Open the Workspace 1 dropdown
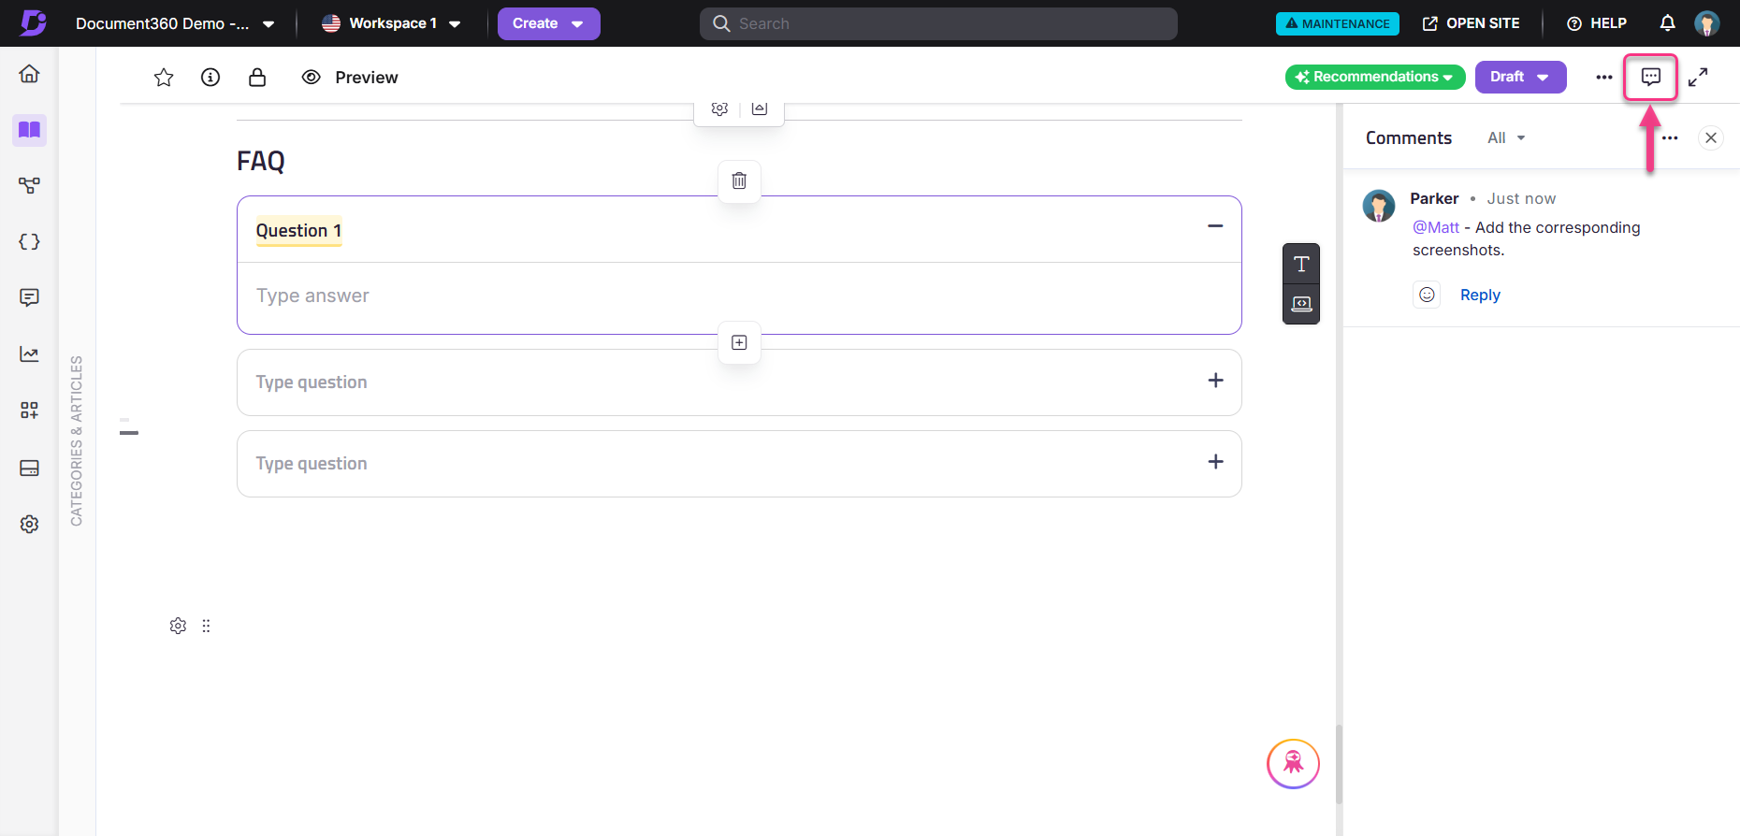The image size is (1740, 836). (x=391, y=23)
